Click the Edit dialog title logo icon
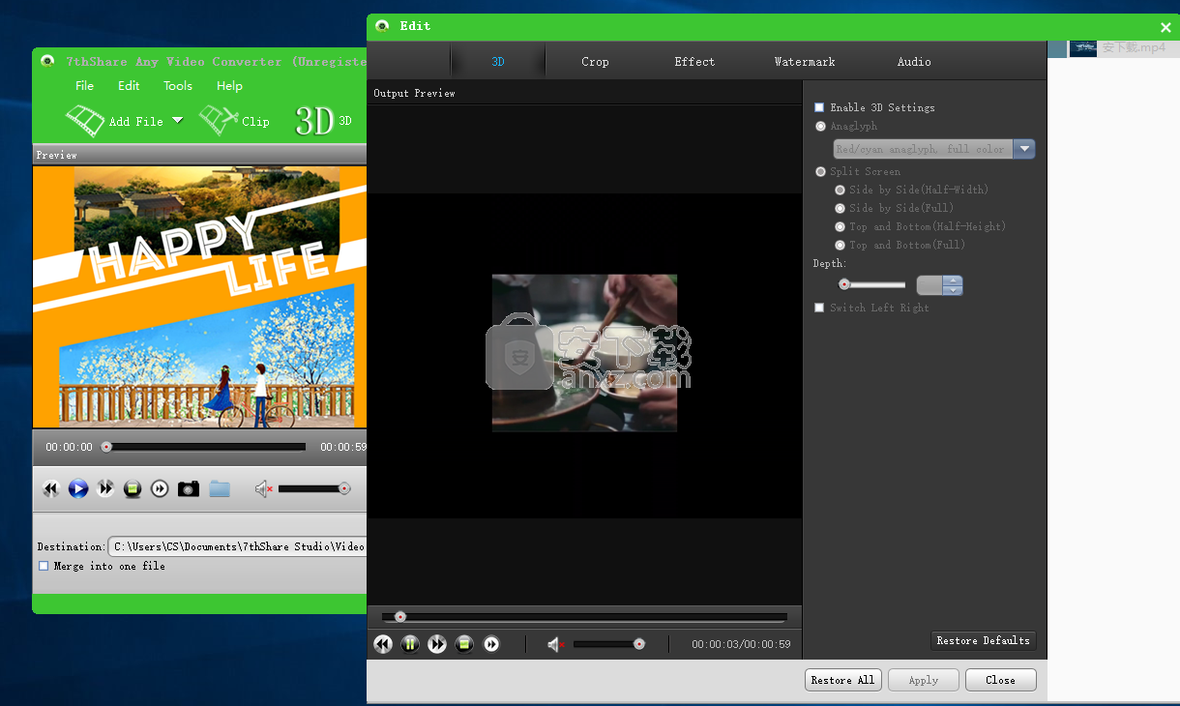This screenshot has width=1180, height=706. 383,26
